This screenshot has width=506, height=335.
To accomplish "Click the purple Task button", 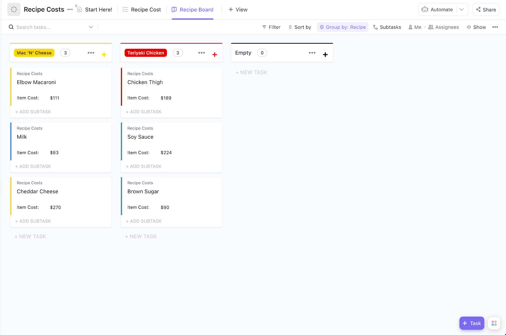I will click(472, 323).
